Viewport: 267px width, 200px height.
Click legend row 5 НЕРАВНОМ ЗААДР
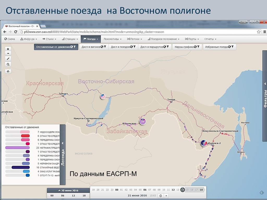32,164
